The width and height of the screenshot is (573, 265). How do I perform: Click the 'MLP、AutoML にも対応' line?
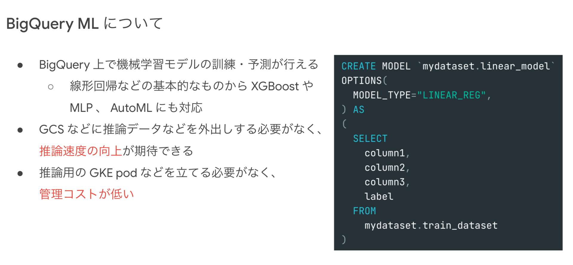[x=136, y=108]
